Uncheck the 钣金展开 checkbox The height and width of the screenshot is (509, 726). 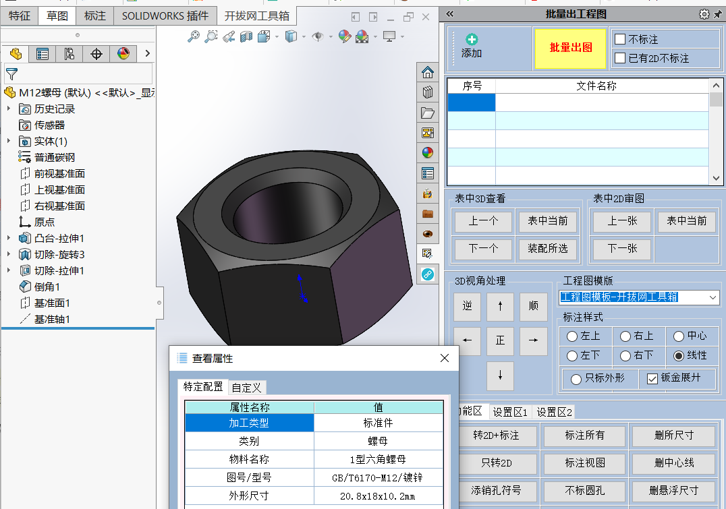click(x=652, y=379)
